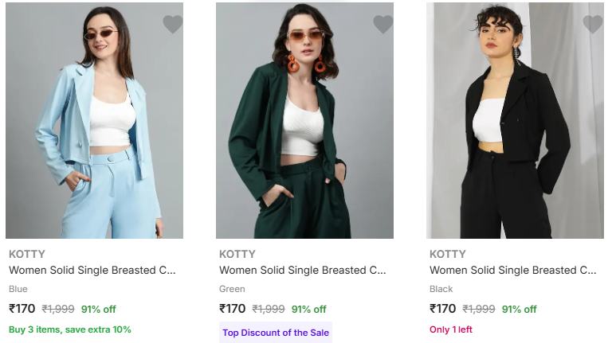Viewport: 612px width, 343px height.
Task: Tap the heart on the green suit
Action: tap(382, 25)
